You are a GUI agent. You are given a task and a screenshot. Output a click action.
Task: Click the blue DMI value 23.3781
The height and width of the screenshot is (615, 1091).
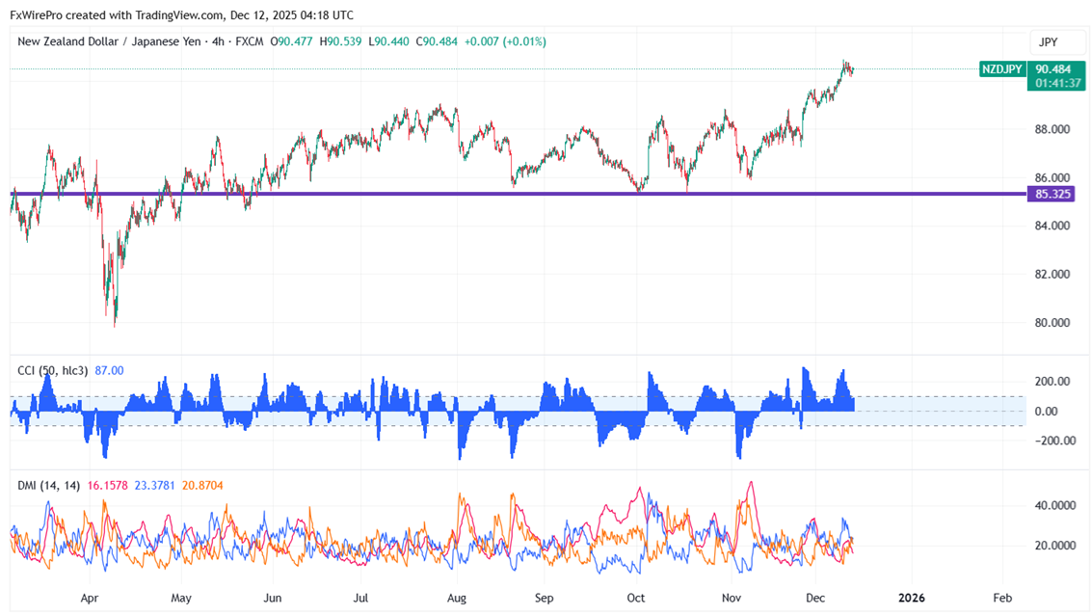(x=154, y=486)
